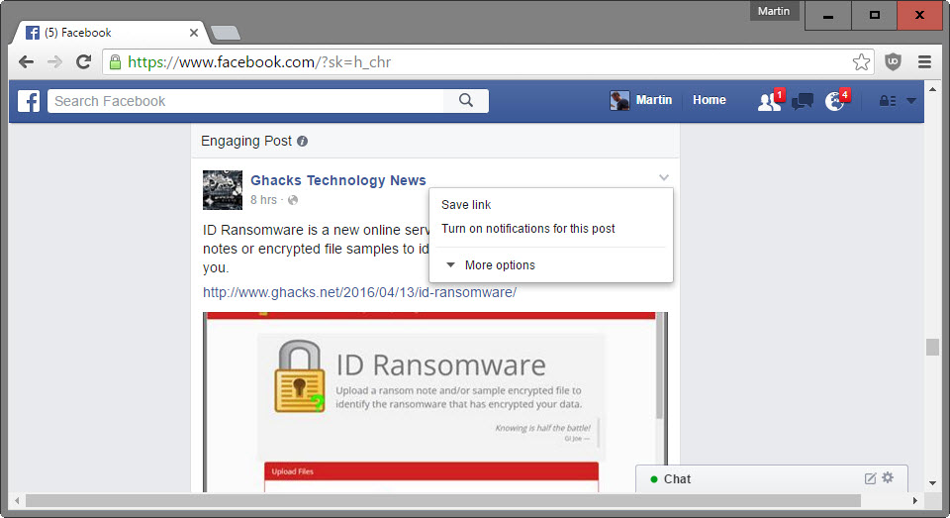950x518 pixels.
Task: Open account dropdown arrow in blue bar
Action: pyautogui.click(x=911, y=101)
